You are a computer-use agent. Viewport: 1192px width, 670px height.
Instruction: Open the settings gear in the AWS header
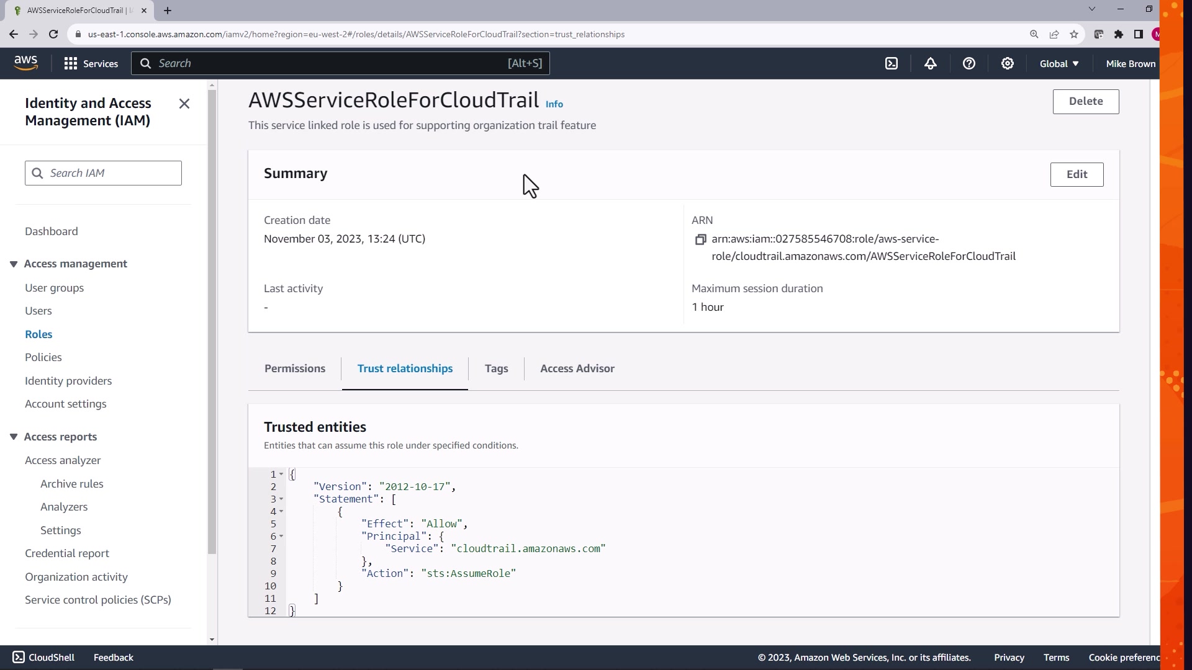coord(1007,63)
